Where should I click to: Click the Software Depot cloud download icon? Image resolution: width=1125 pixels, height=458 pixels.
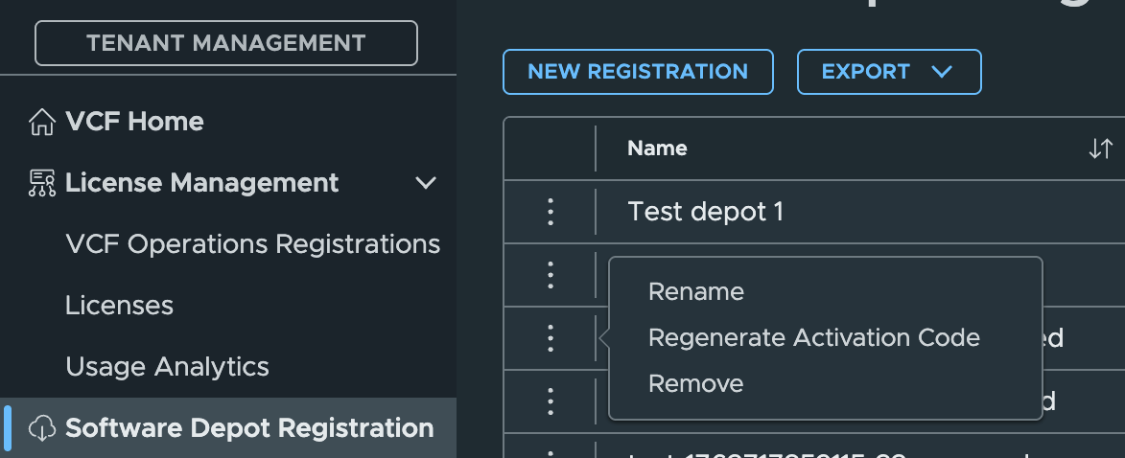pyautogui.click(x=41, y=428)
